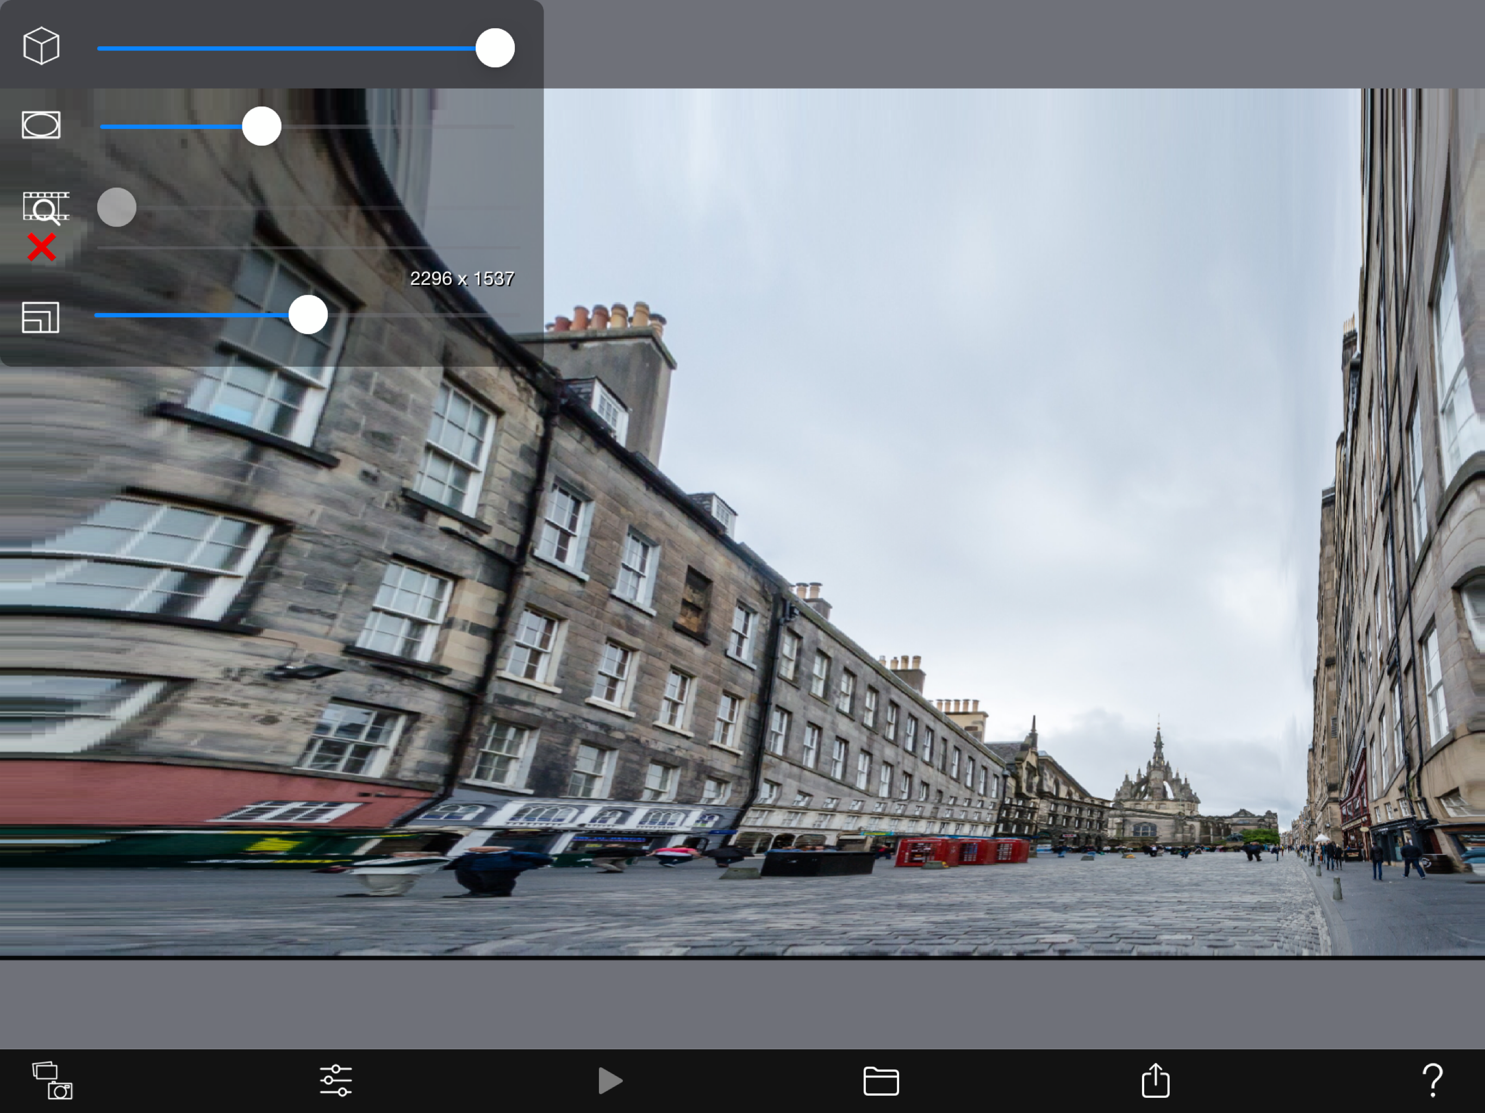The width and height of the screenshot is (1485, 1113).
Task: Toggle the adjustment sliders panel
Action: (336, 1080)
